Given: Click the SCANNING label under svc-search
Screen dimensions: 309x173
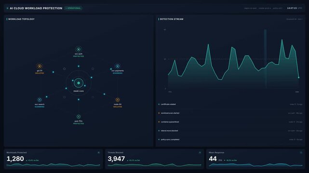Looking at the screenshot, I should [40, 107].
